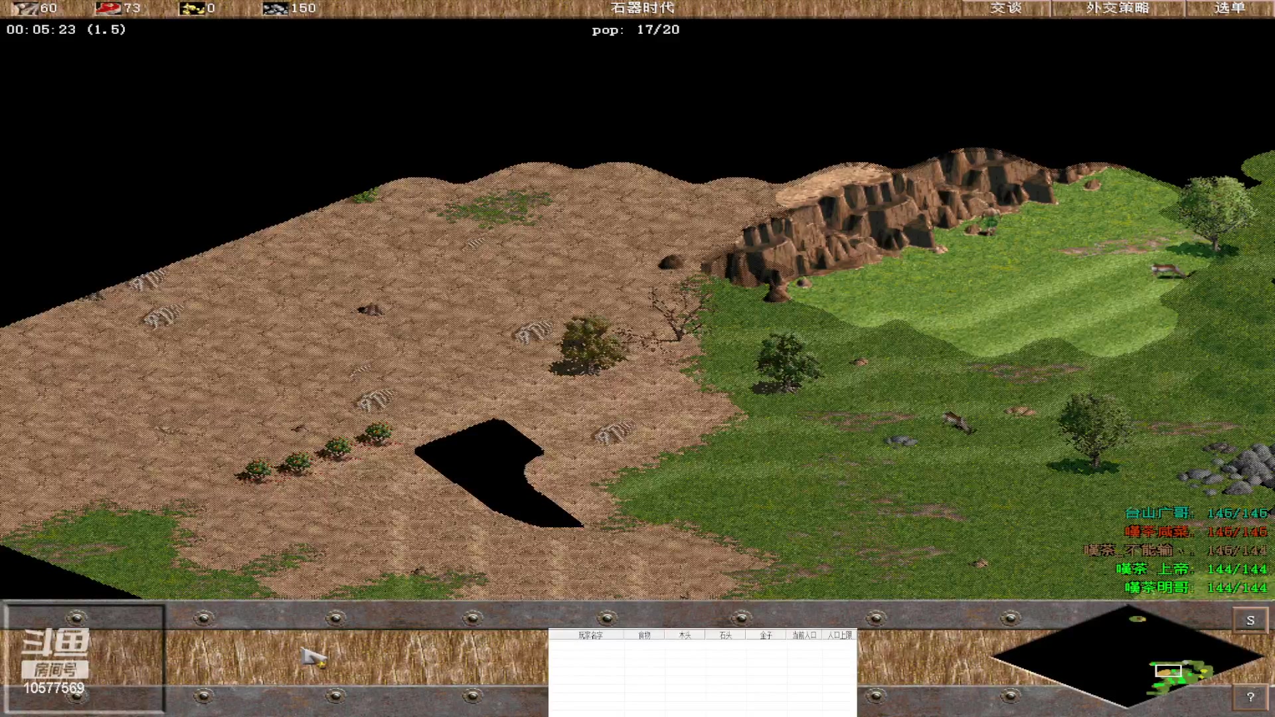Click player score 嘆茶咸菜 146/146
The height and width of the screenshot is (717, 1275).
1196,532
